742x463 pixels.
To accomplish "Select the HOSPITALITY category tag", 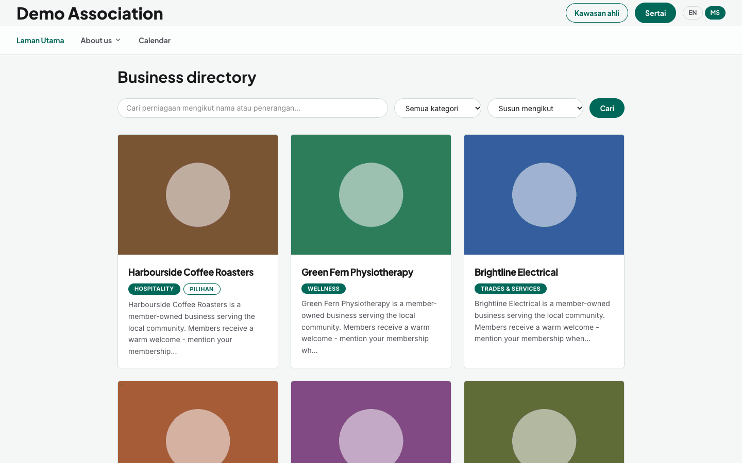I will [154, 289].
